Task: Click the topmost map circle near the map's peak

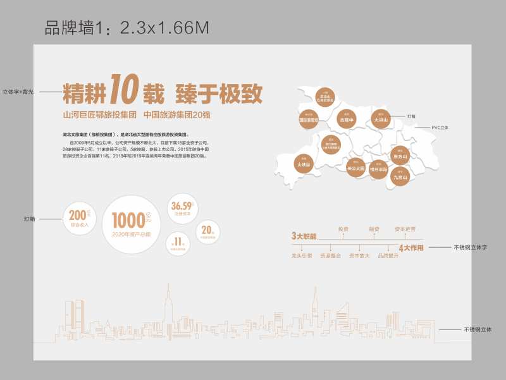Action: tap(324, 97)
